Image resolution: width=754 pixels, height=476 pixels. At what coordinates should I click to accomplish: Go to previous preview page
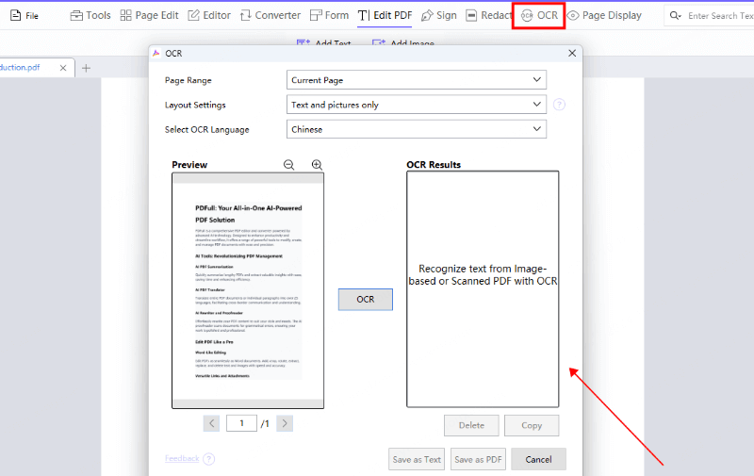[x=211, y=423]
